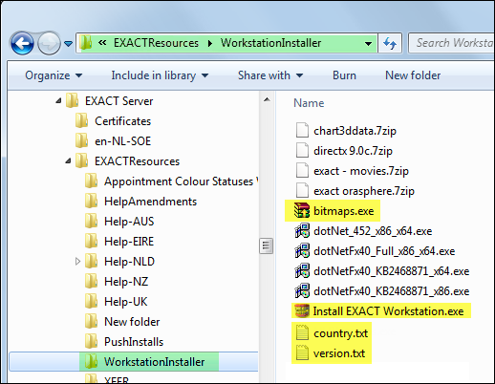Open the address bar history dropdown
Viewport: 495px width, 384px height.
click(x=368, y=43)
